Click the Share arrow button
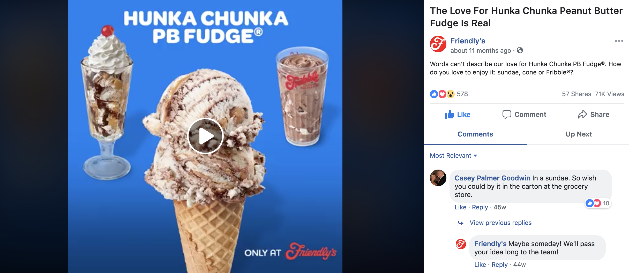This screenshot has width=629, height=273. pyautogui.click(x=594, y=114)
